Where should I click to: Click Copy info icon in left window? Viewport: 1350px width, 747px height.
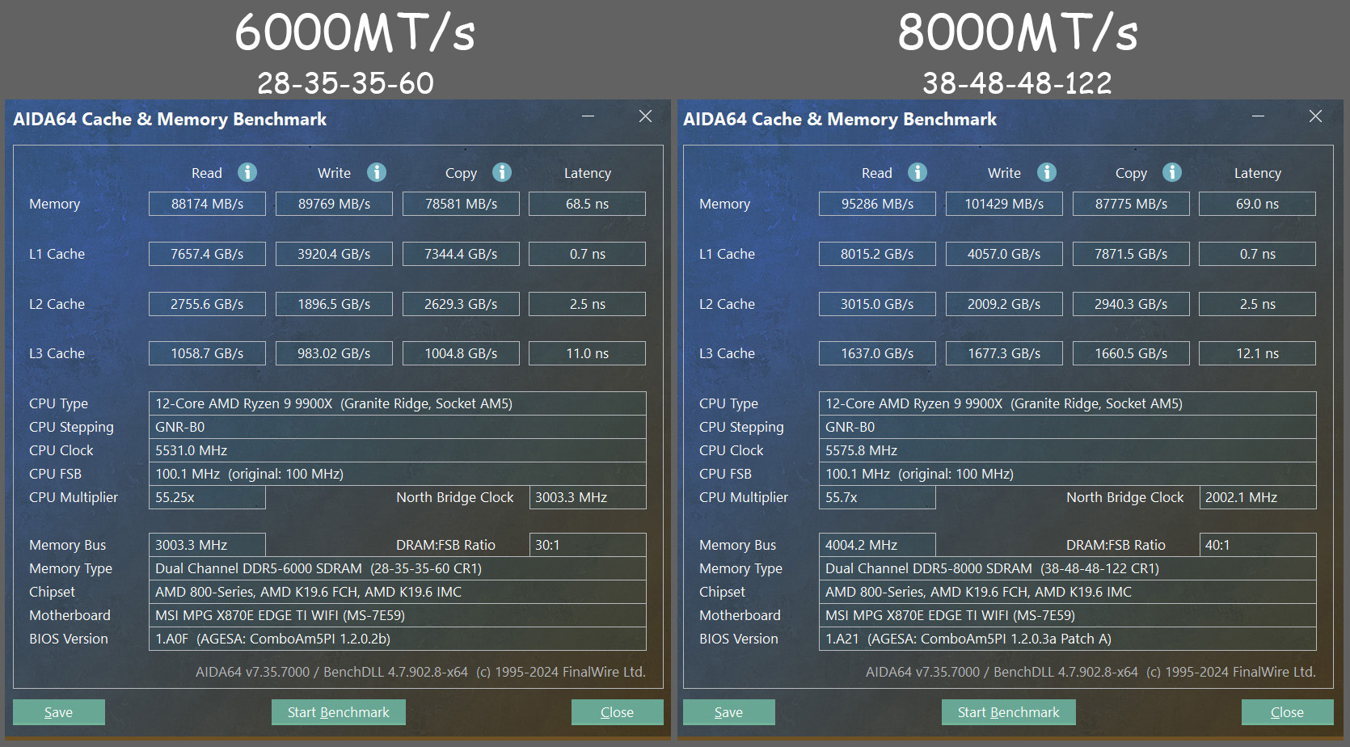point(502,172)
